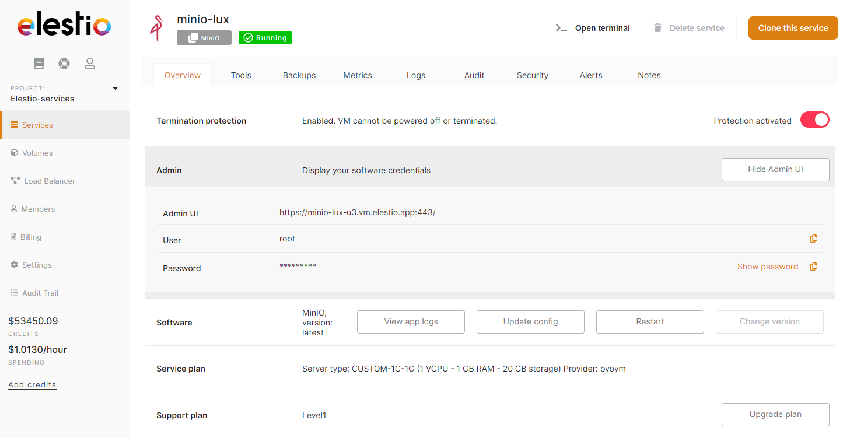Click the $1.0130/hour spending value
Image resolution: width=850 pixels, height=438 pixels.
click(38, 350)
